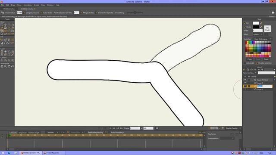Open the Bone menu

(19, 5)
